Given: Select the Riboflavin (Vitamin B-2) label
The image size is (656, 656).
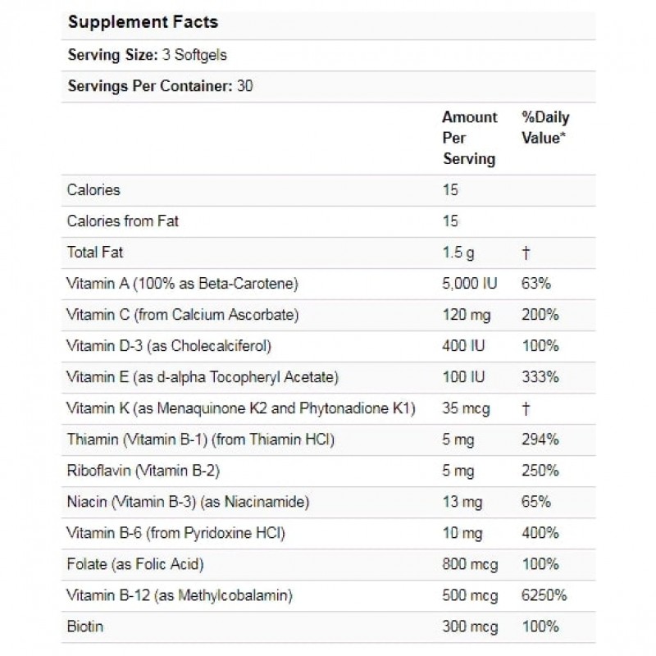Looking at the screenshot, I should pos(143,471).
